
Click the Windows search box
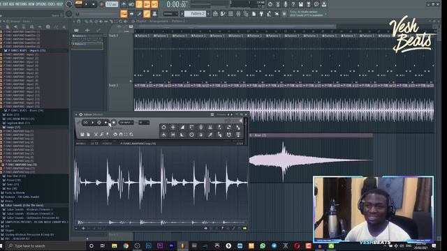45,245
